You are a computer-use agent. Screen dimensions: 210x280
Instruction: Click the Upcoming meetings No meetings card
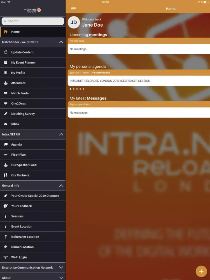pyautogui.click(x=139, y=49)
